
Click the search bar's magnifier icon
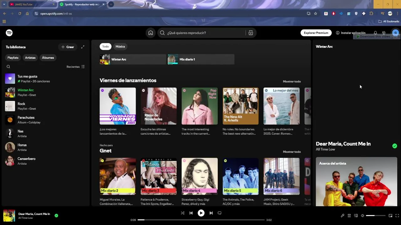coord(162,33)
